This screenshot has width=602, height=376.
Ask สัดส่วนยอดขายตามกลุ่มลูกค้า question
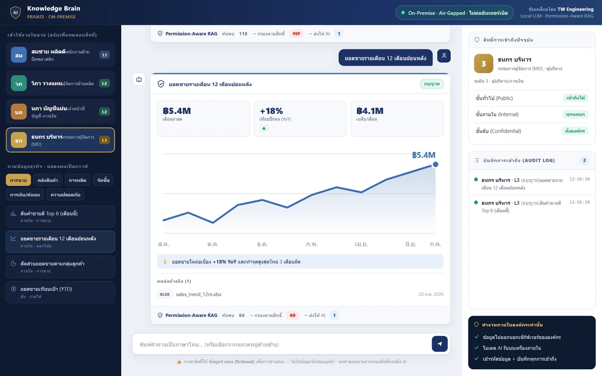(x=61, y=267)
